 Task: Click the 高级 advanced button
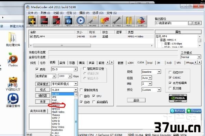(136, 100)
